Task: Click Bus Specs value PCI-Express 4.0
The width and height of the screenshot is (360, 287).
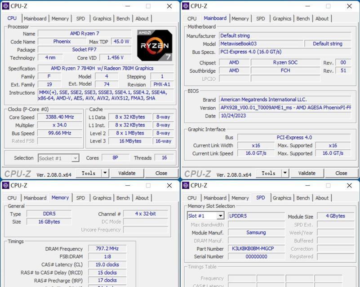Action: click(285, 52)
